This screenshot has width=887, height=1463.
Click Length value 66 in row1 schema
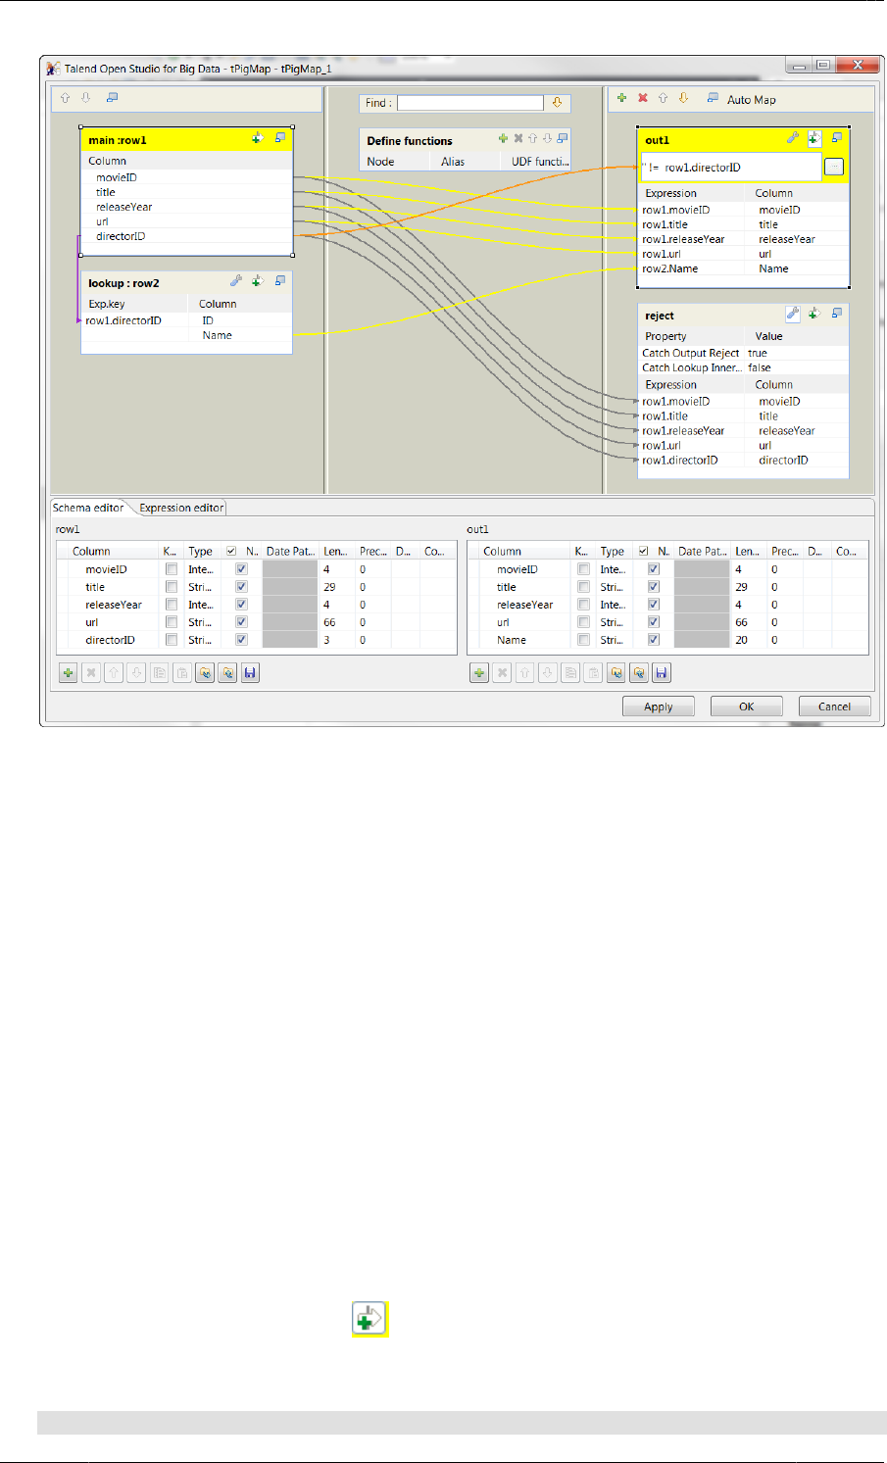329,622
